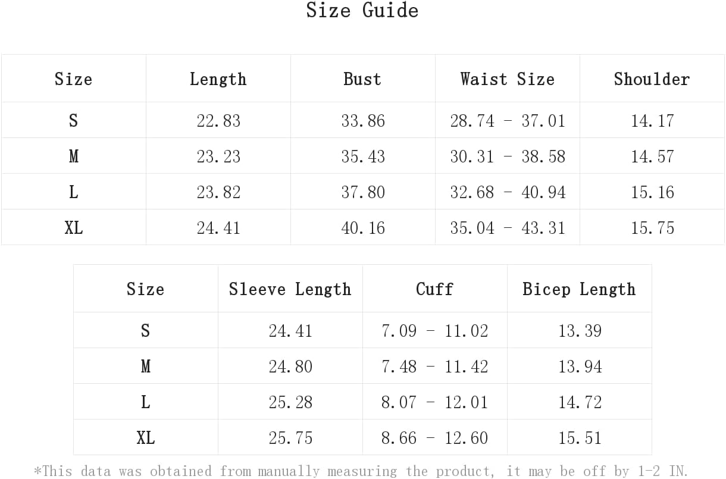The height and width of the screenshot is (479, 726).
Task: Select the 15.51 bicep length value
Action: tap(580, 438)
